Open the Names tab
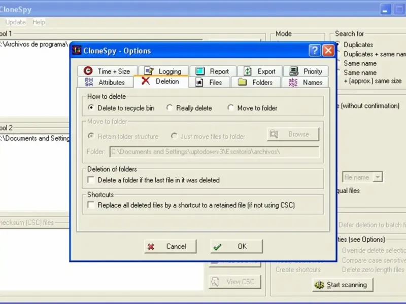The image size is (406, 304). [x=305, y=82]
